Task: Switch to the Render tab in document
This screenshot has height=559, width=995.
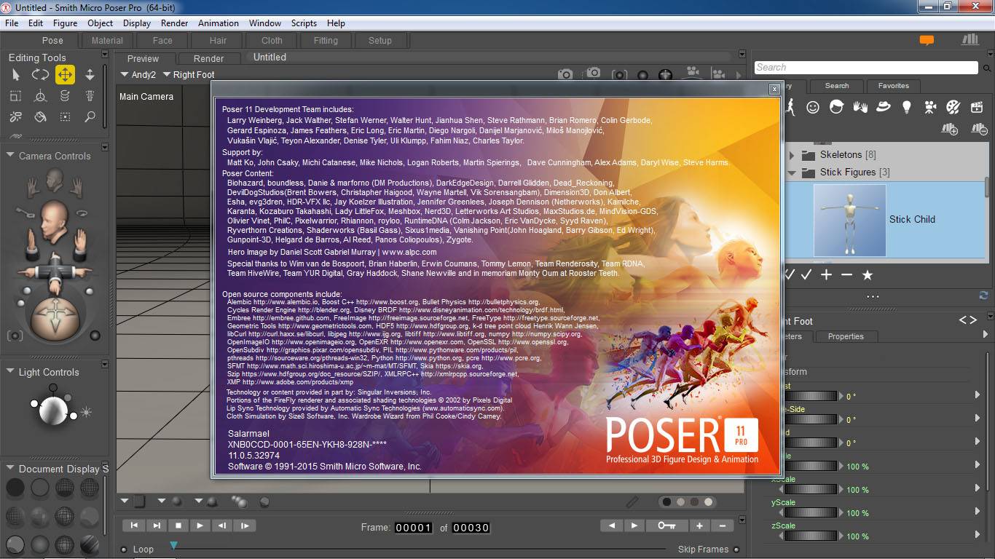Action: click(209, 58)
